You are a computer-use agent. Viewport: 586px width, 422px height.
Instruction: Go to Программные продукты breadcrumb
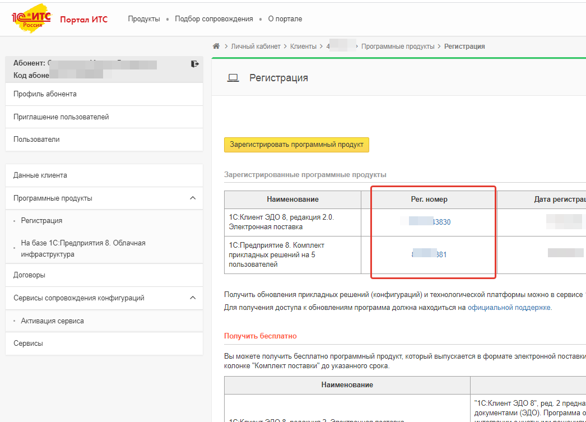[x=398, y=47]
